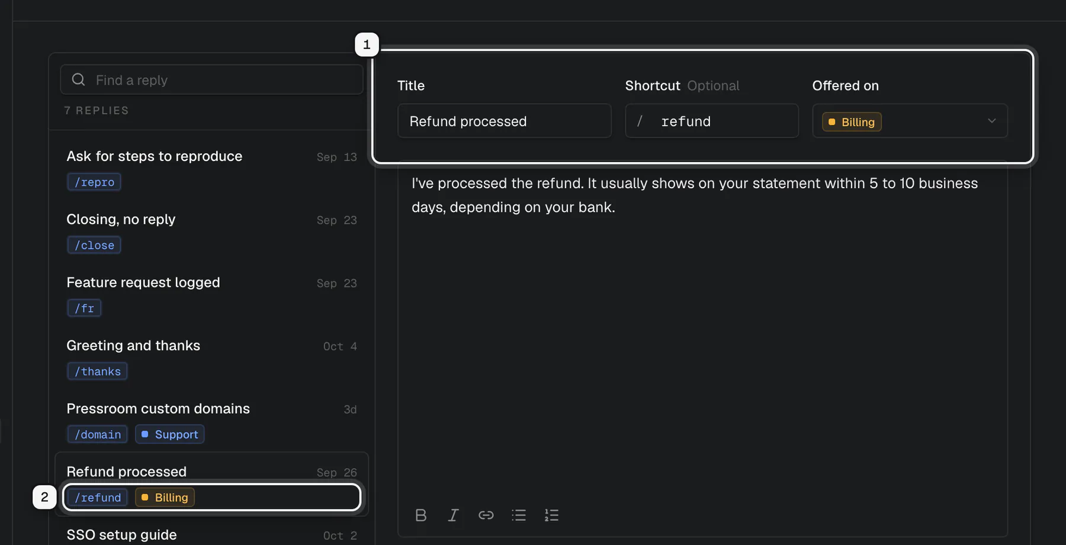Select the Refund processed reply in list
This screenshot has width=1066, height=545.
pos(211,484)
